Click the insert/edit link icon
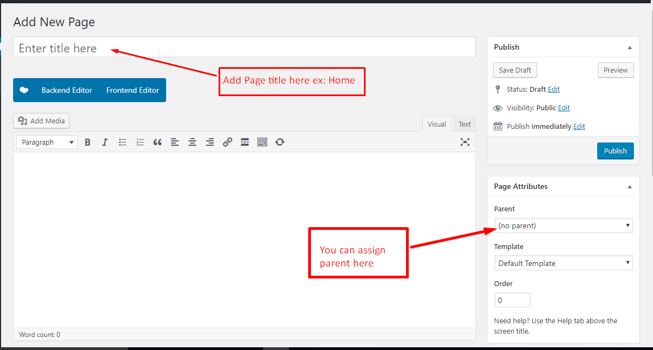 pos(227,142)
